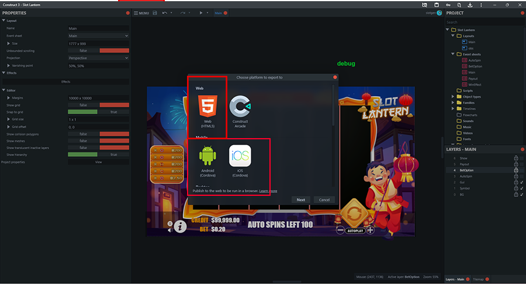The image size is (526, 285).
Task: Expand Timelines folder in Project
Action: pos(453,109)
